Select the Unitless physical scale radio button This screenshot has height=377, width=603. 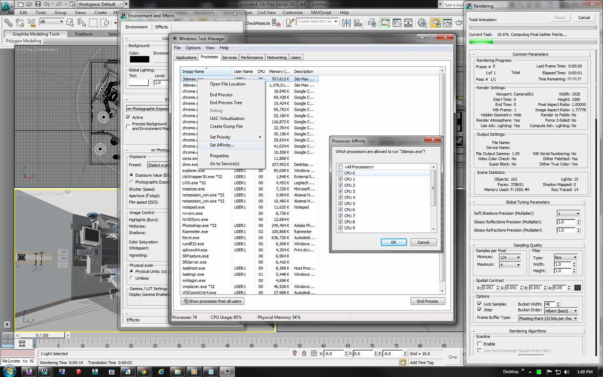[x=131, y=278]
